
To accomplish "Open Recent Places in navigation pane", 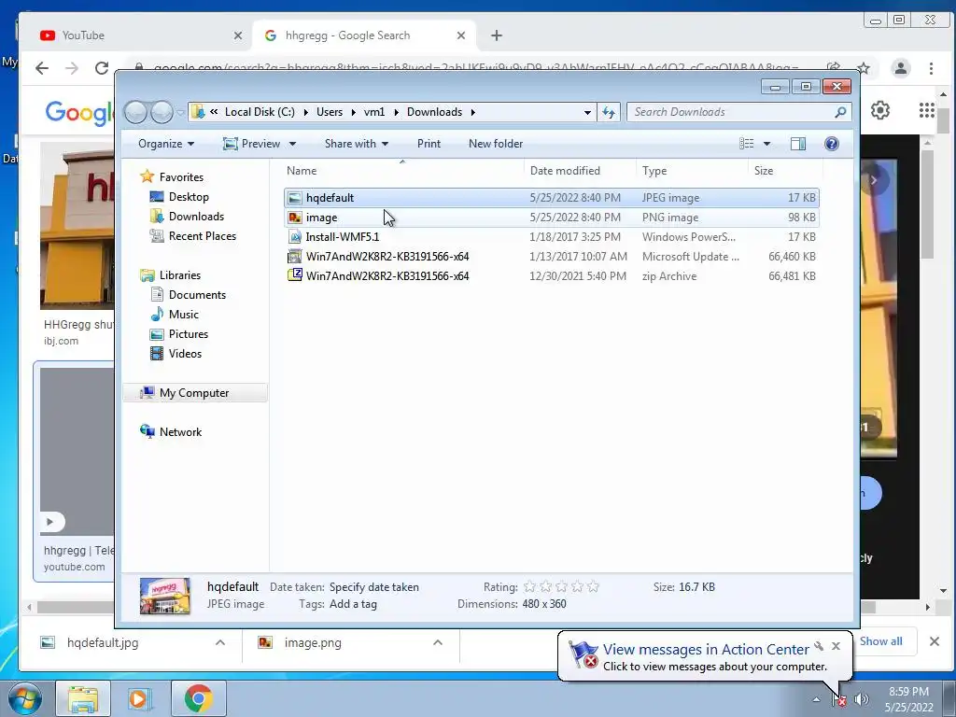I will [202, 236].
